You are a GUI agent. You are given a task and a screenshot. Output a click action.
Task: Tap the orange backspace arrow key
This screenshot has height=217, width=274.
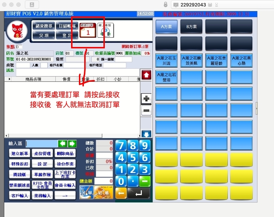pos(121,194)
